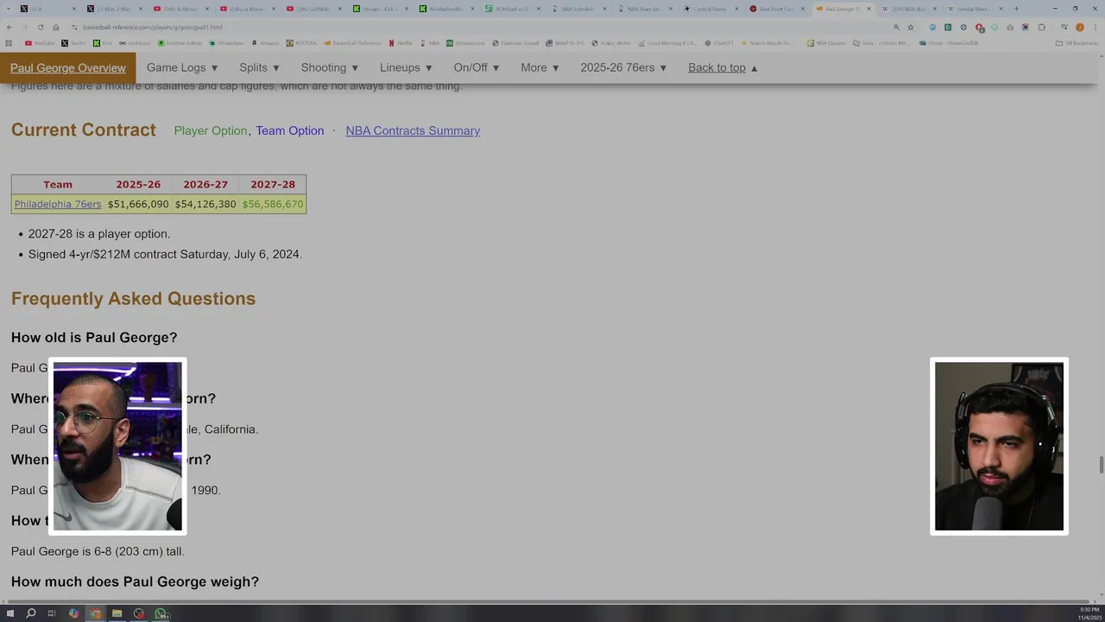Expand the On/Off dropdown
Image resolution: width=1105 pixels, height=622 pixels.
coord(477,67)
